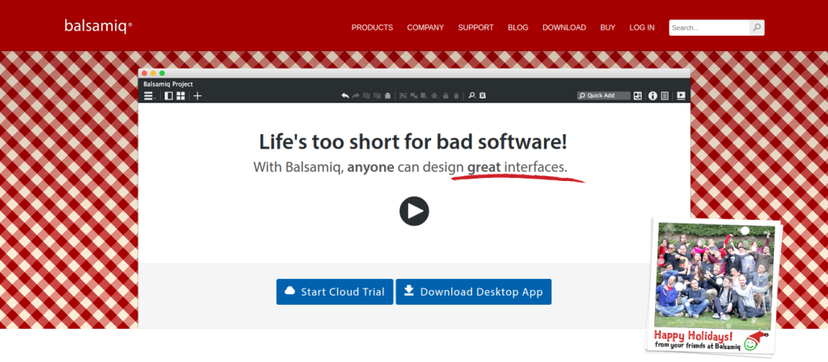Image resolution: width=828 pixels, height=362 pixels.
Task: Open the project notes icon
Action: pyautogui.click(x=665, y=95)
